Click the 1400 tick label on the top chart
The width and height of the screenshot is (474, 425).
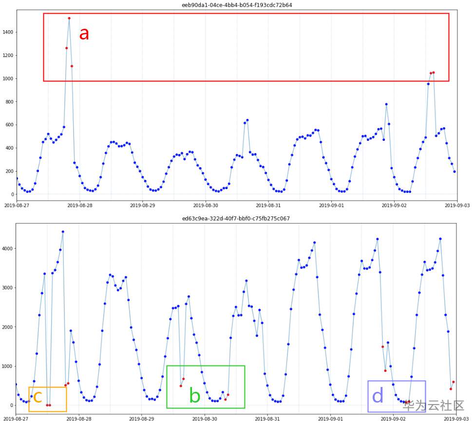tap(8, 32)
